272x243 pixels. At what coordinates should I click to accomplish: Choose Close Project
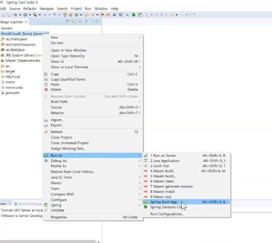(93, 137)
